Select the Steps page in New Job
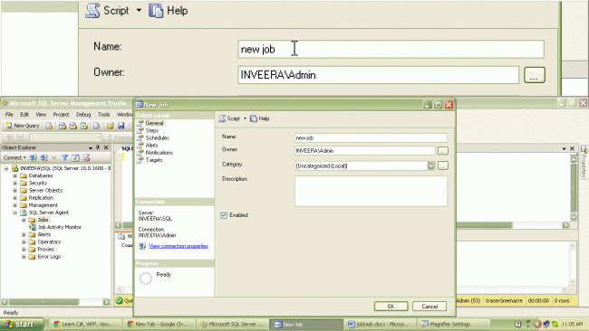Image resolution: width=589 pixels, height=331 pixels. (151, 130)
